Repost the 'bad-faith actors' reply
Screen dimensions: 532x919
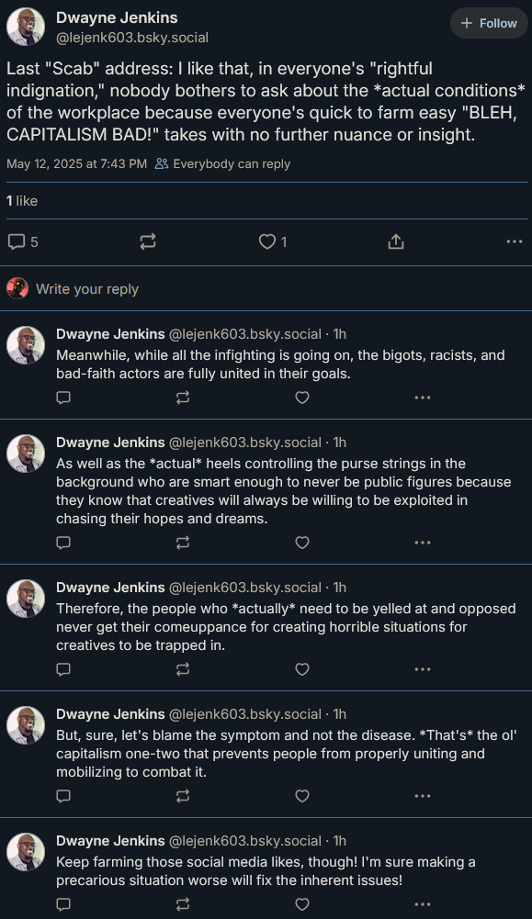pos(183,398)
